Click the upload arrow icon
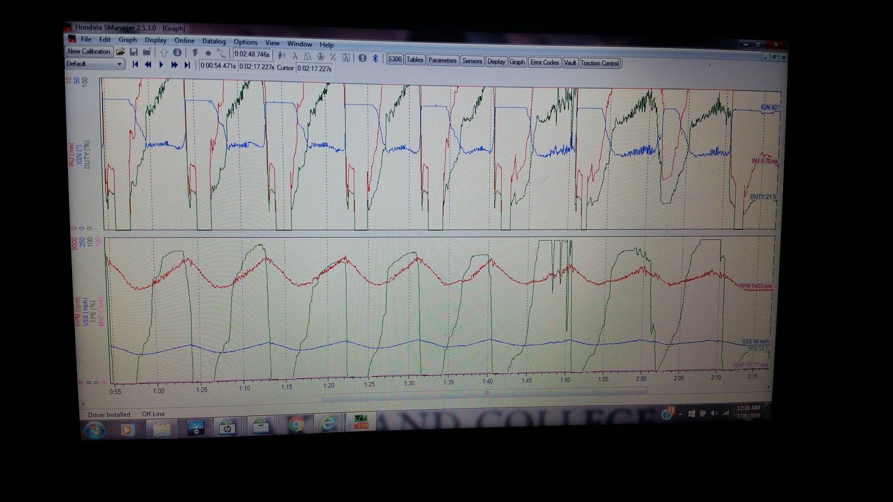The height and width of the screenshot is (502, 893). coord(163,53)
